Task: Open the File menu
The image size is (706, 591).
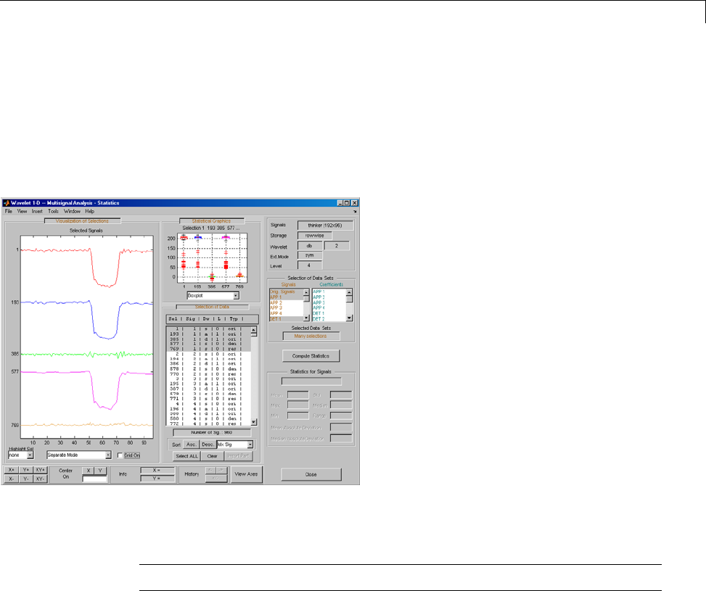Action: [x=9, y=211]
